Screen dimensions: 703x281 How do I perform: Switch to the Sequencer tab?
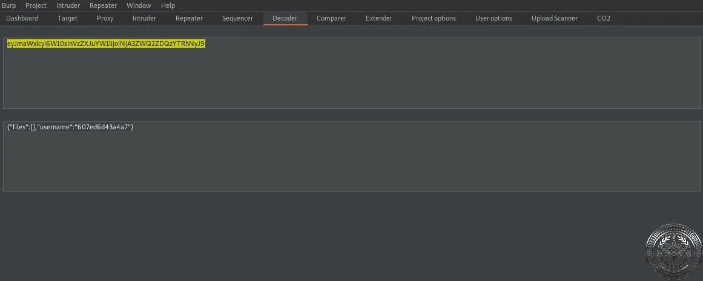(x=237, y=18)
